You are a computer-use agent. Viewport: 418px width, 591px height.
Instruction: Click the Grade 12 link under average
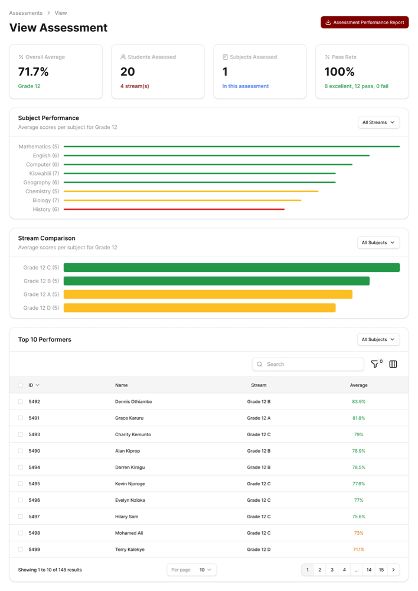tap(30, 86)
